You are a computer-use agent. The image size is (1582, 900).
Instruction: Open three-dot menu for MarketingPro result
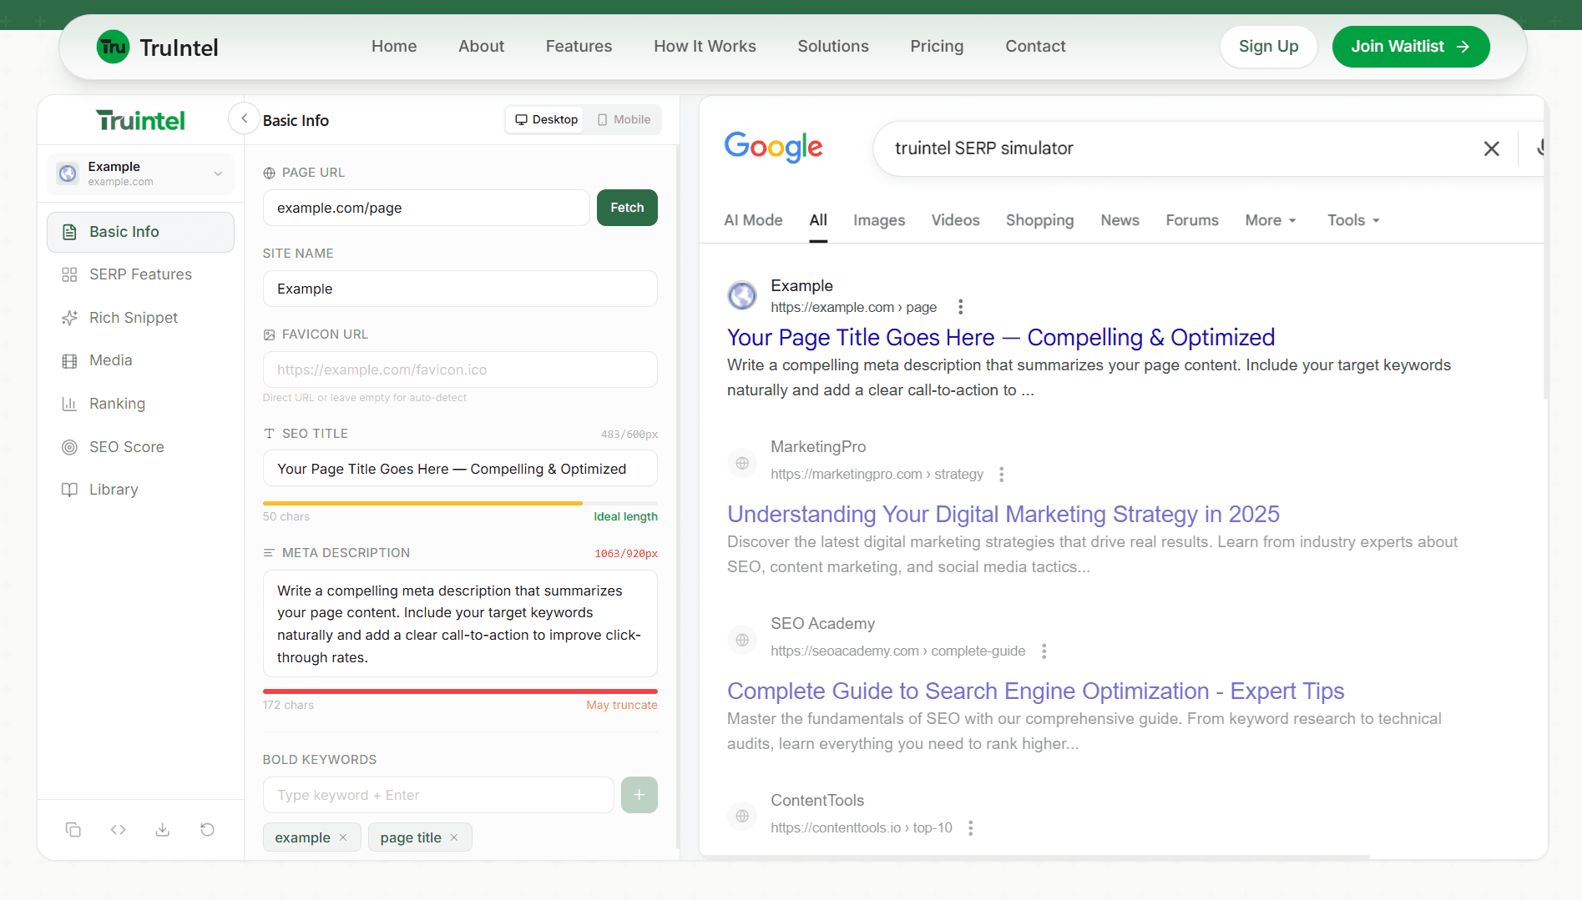click(x=1001, y=474)
